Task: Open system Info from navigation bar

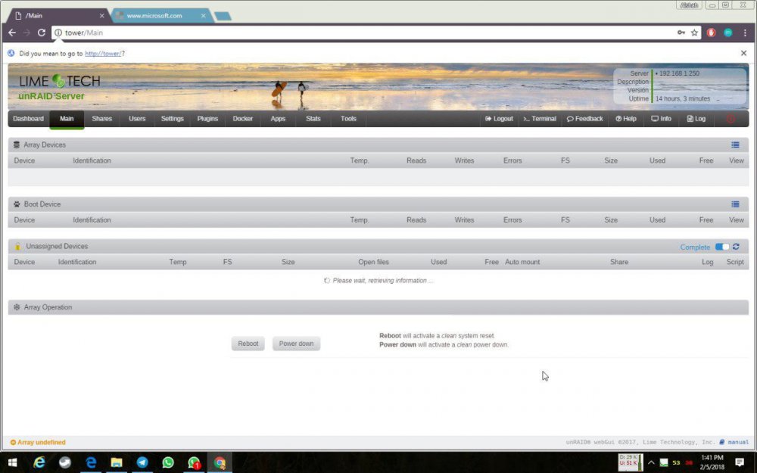Action: point(662,119)
